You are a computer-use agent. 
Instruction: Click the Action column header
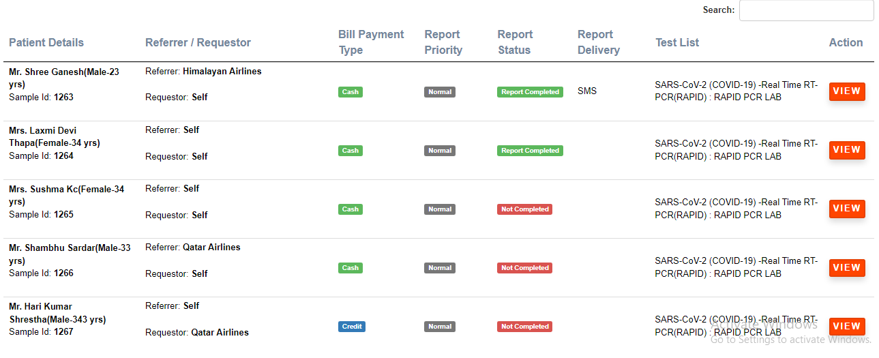click(846, 42)
